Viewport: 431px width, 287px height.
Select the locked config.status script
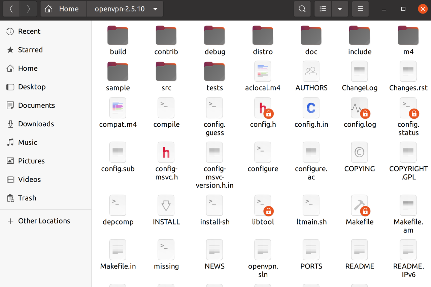point(408,117)
